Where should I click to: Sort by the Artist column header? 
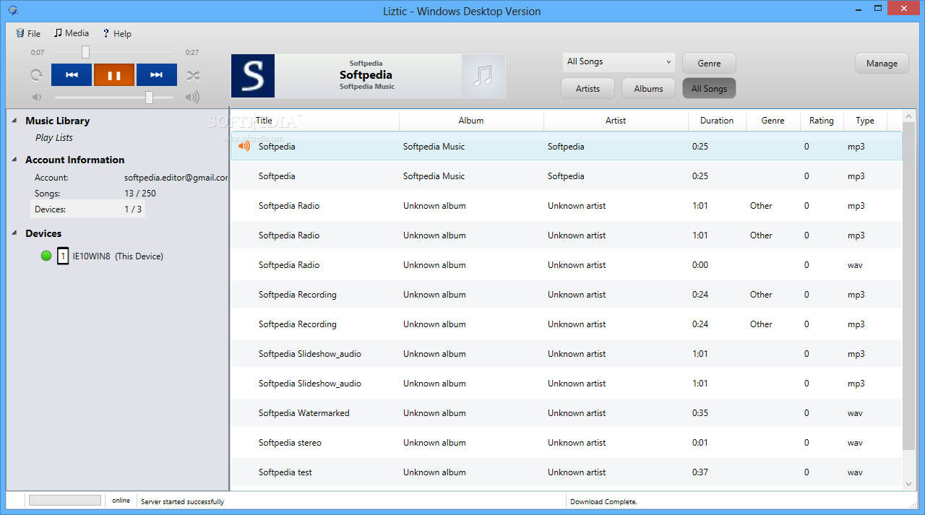[616, 121]
